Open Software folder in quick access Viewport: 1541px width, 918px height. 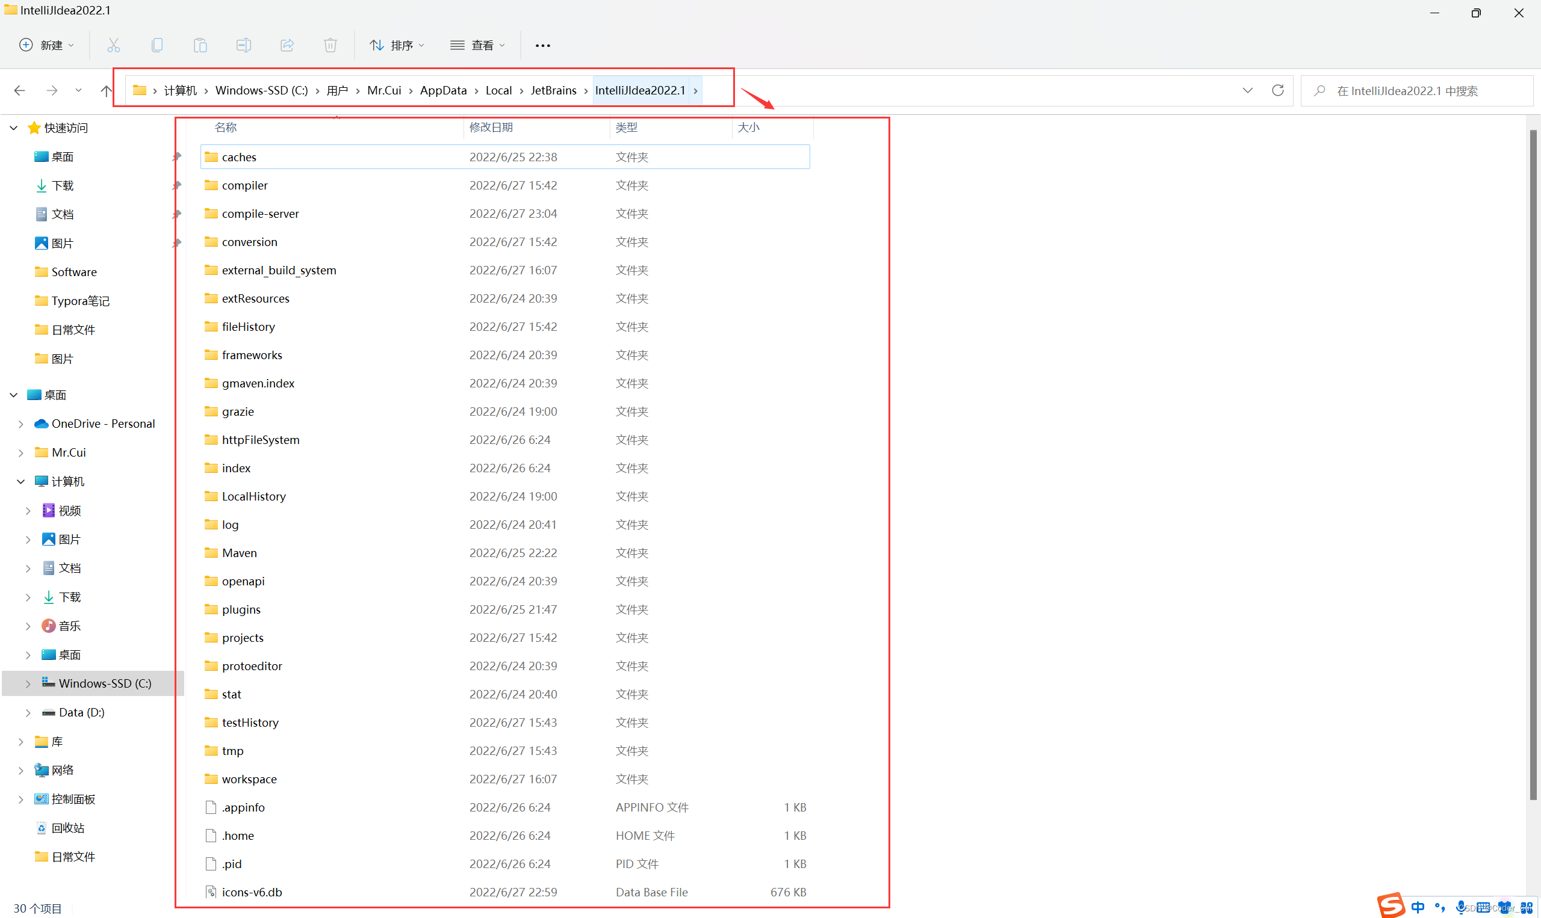click(73, 272)
